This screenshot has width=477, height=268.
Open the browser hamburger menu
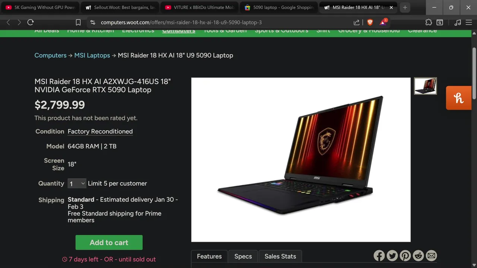pos(469,22)
